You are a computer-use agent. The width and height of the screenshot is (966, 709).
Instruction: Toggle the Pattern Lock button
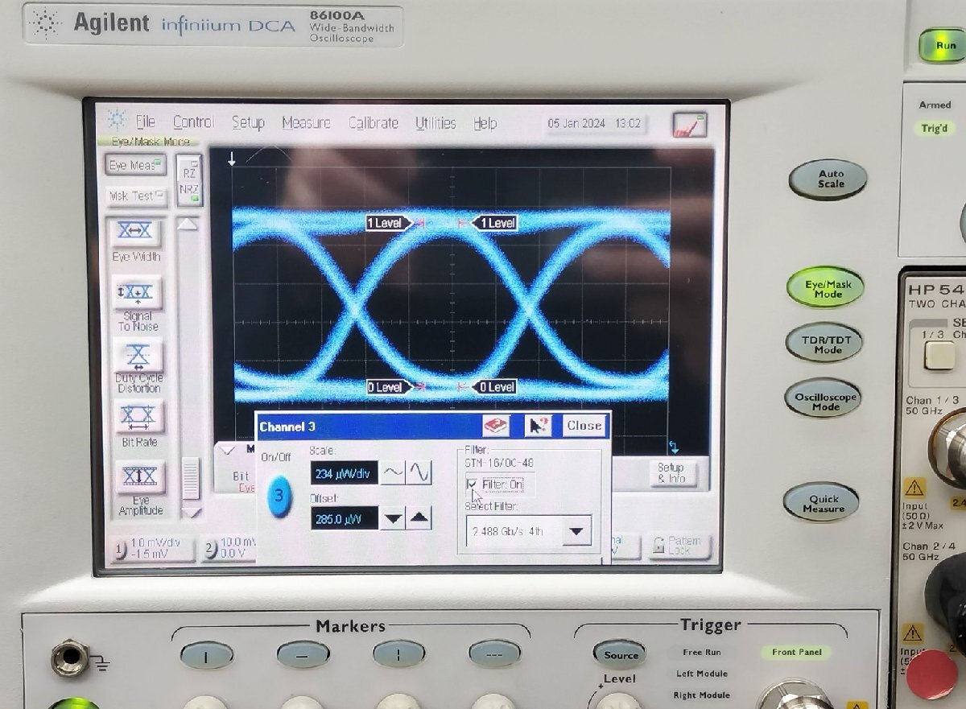tap(680, 546)
